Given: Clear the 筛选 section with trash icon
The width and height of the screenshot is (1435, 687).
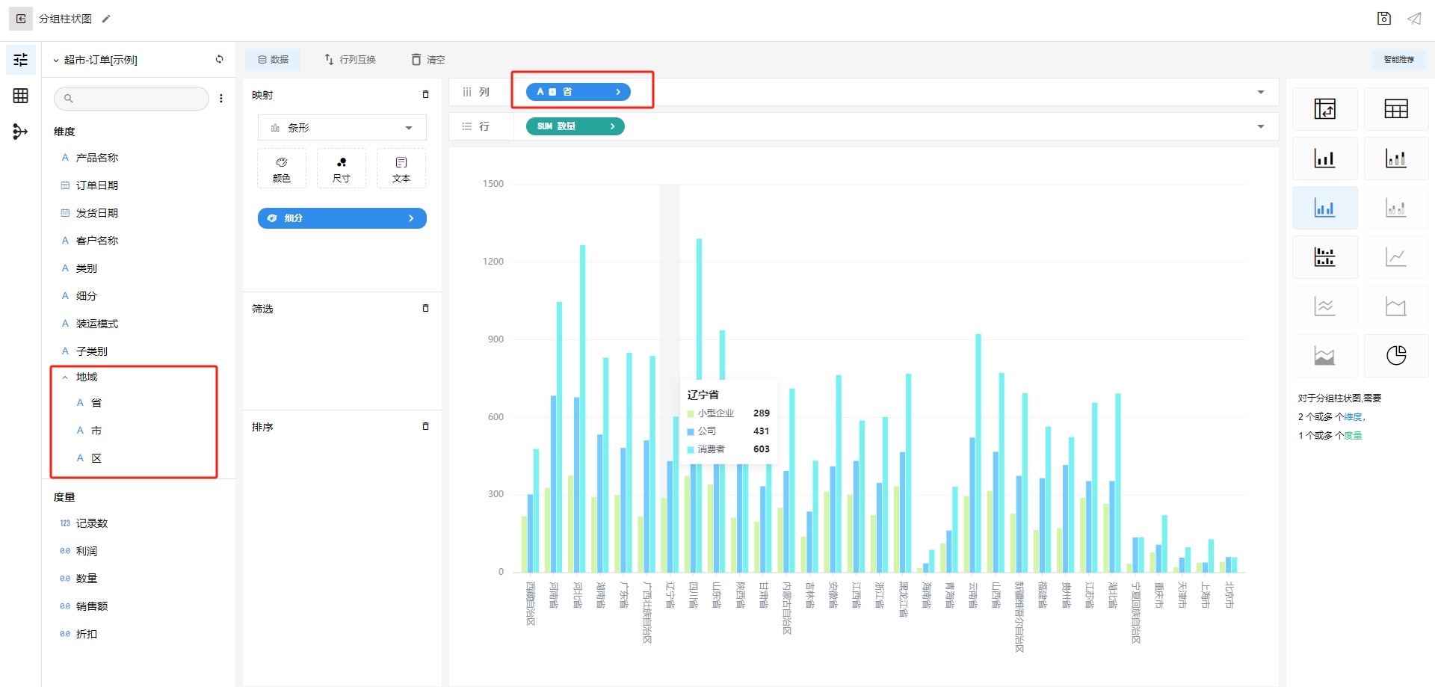Looking at the screenshot, I should point(425,308).
